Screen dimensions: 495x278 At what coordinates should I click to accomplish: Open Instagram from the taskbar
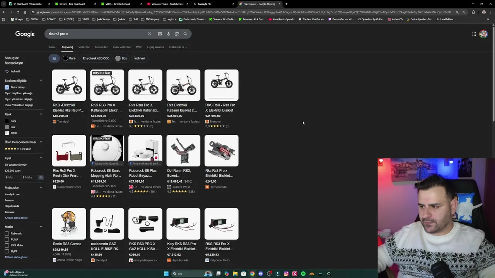(x=286, y=274)
